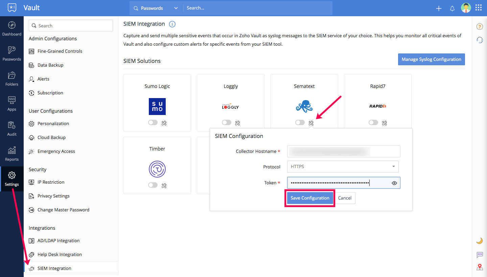This screenshot has width=487, height=277.
Task: Open the Protocol HTTPS dropdown
Action: pos(343,167)
